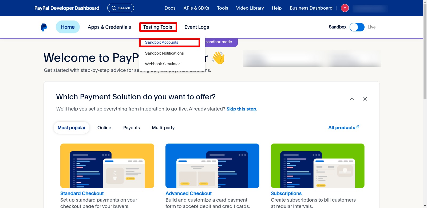Toggle the Sandbox/Live switch
The height and width of the screenshot is (208, 427).
pyautogui.click(x=357, y=27)
